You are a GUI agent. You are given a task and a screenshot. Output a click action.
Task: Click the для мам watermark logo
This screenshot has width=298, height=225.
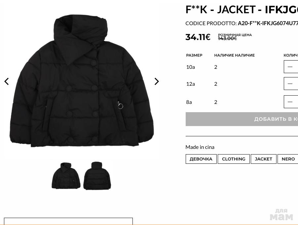[x=281, y=215]
